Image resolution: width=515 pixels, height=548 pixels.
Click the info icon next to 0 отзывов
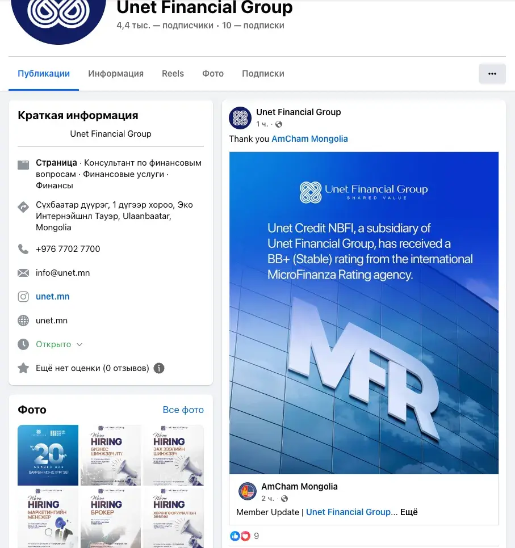(159, 368)
